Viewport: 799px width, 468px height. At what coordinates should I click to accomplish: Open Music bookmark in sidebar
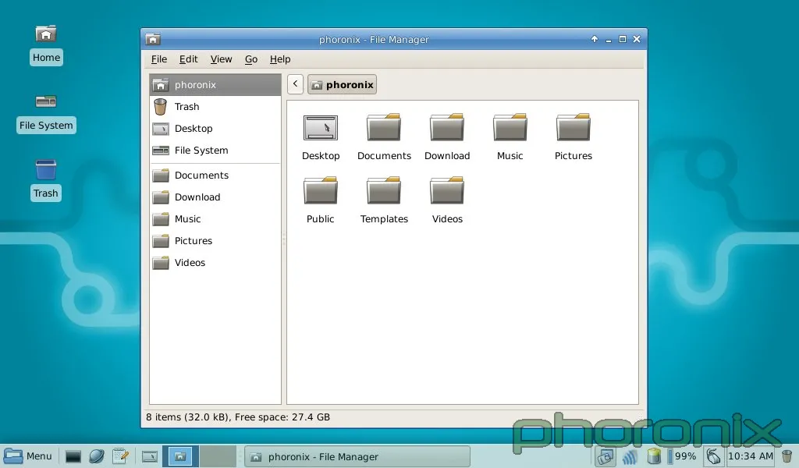(x=215, y=219)
